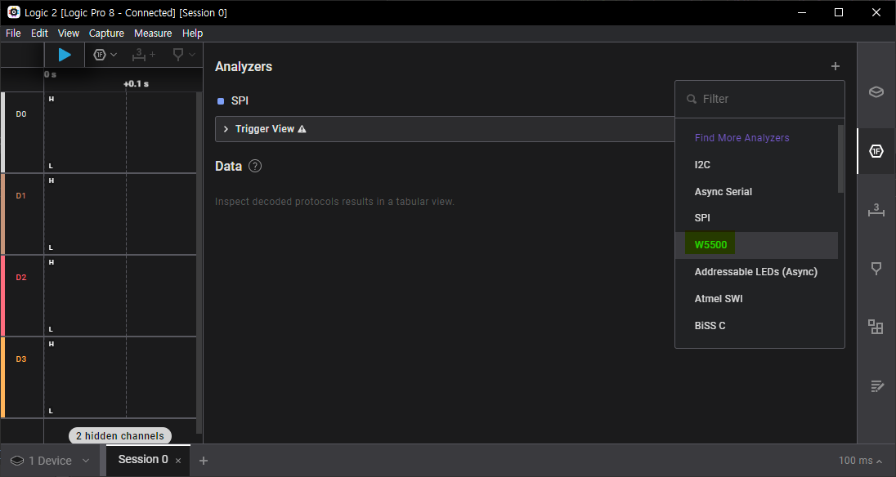Screen dimensions: 896x477
Task: Click the Trigger View warning icon
Action: pyautogui.click(x=302, y=129)
